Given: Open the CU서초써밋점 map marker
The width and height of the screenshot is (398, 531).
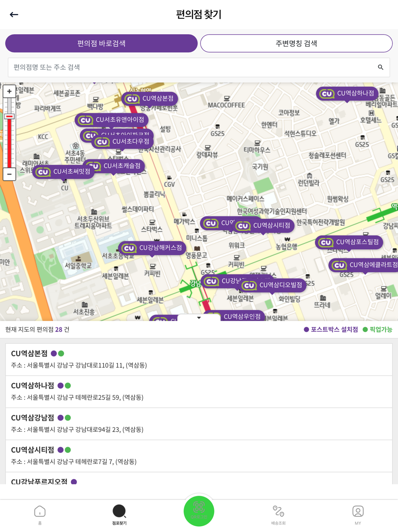Looking at the screenshot, I should coord(64,172).
